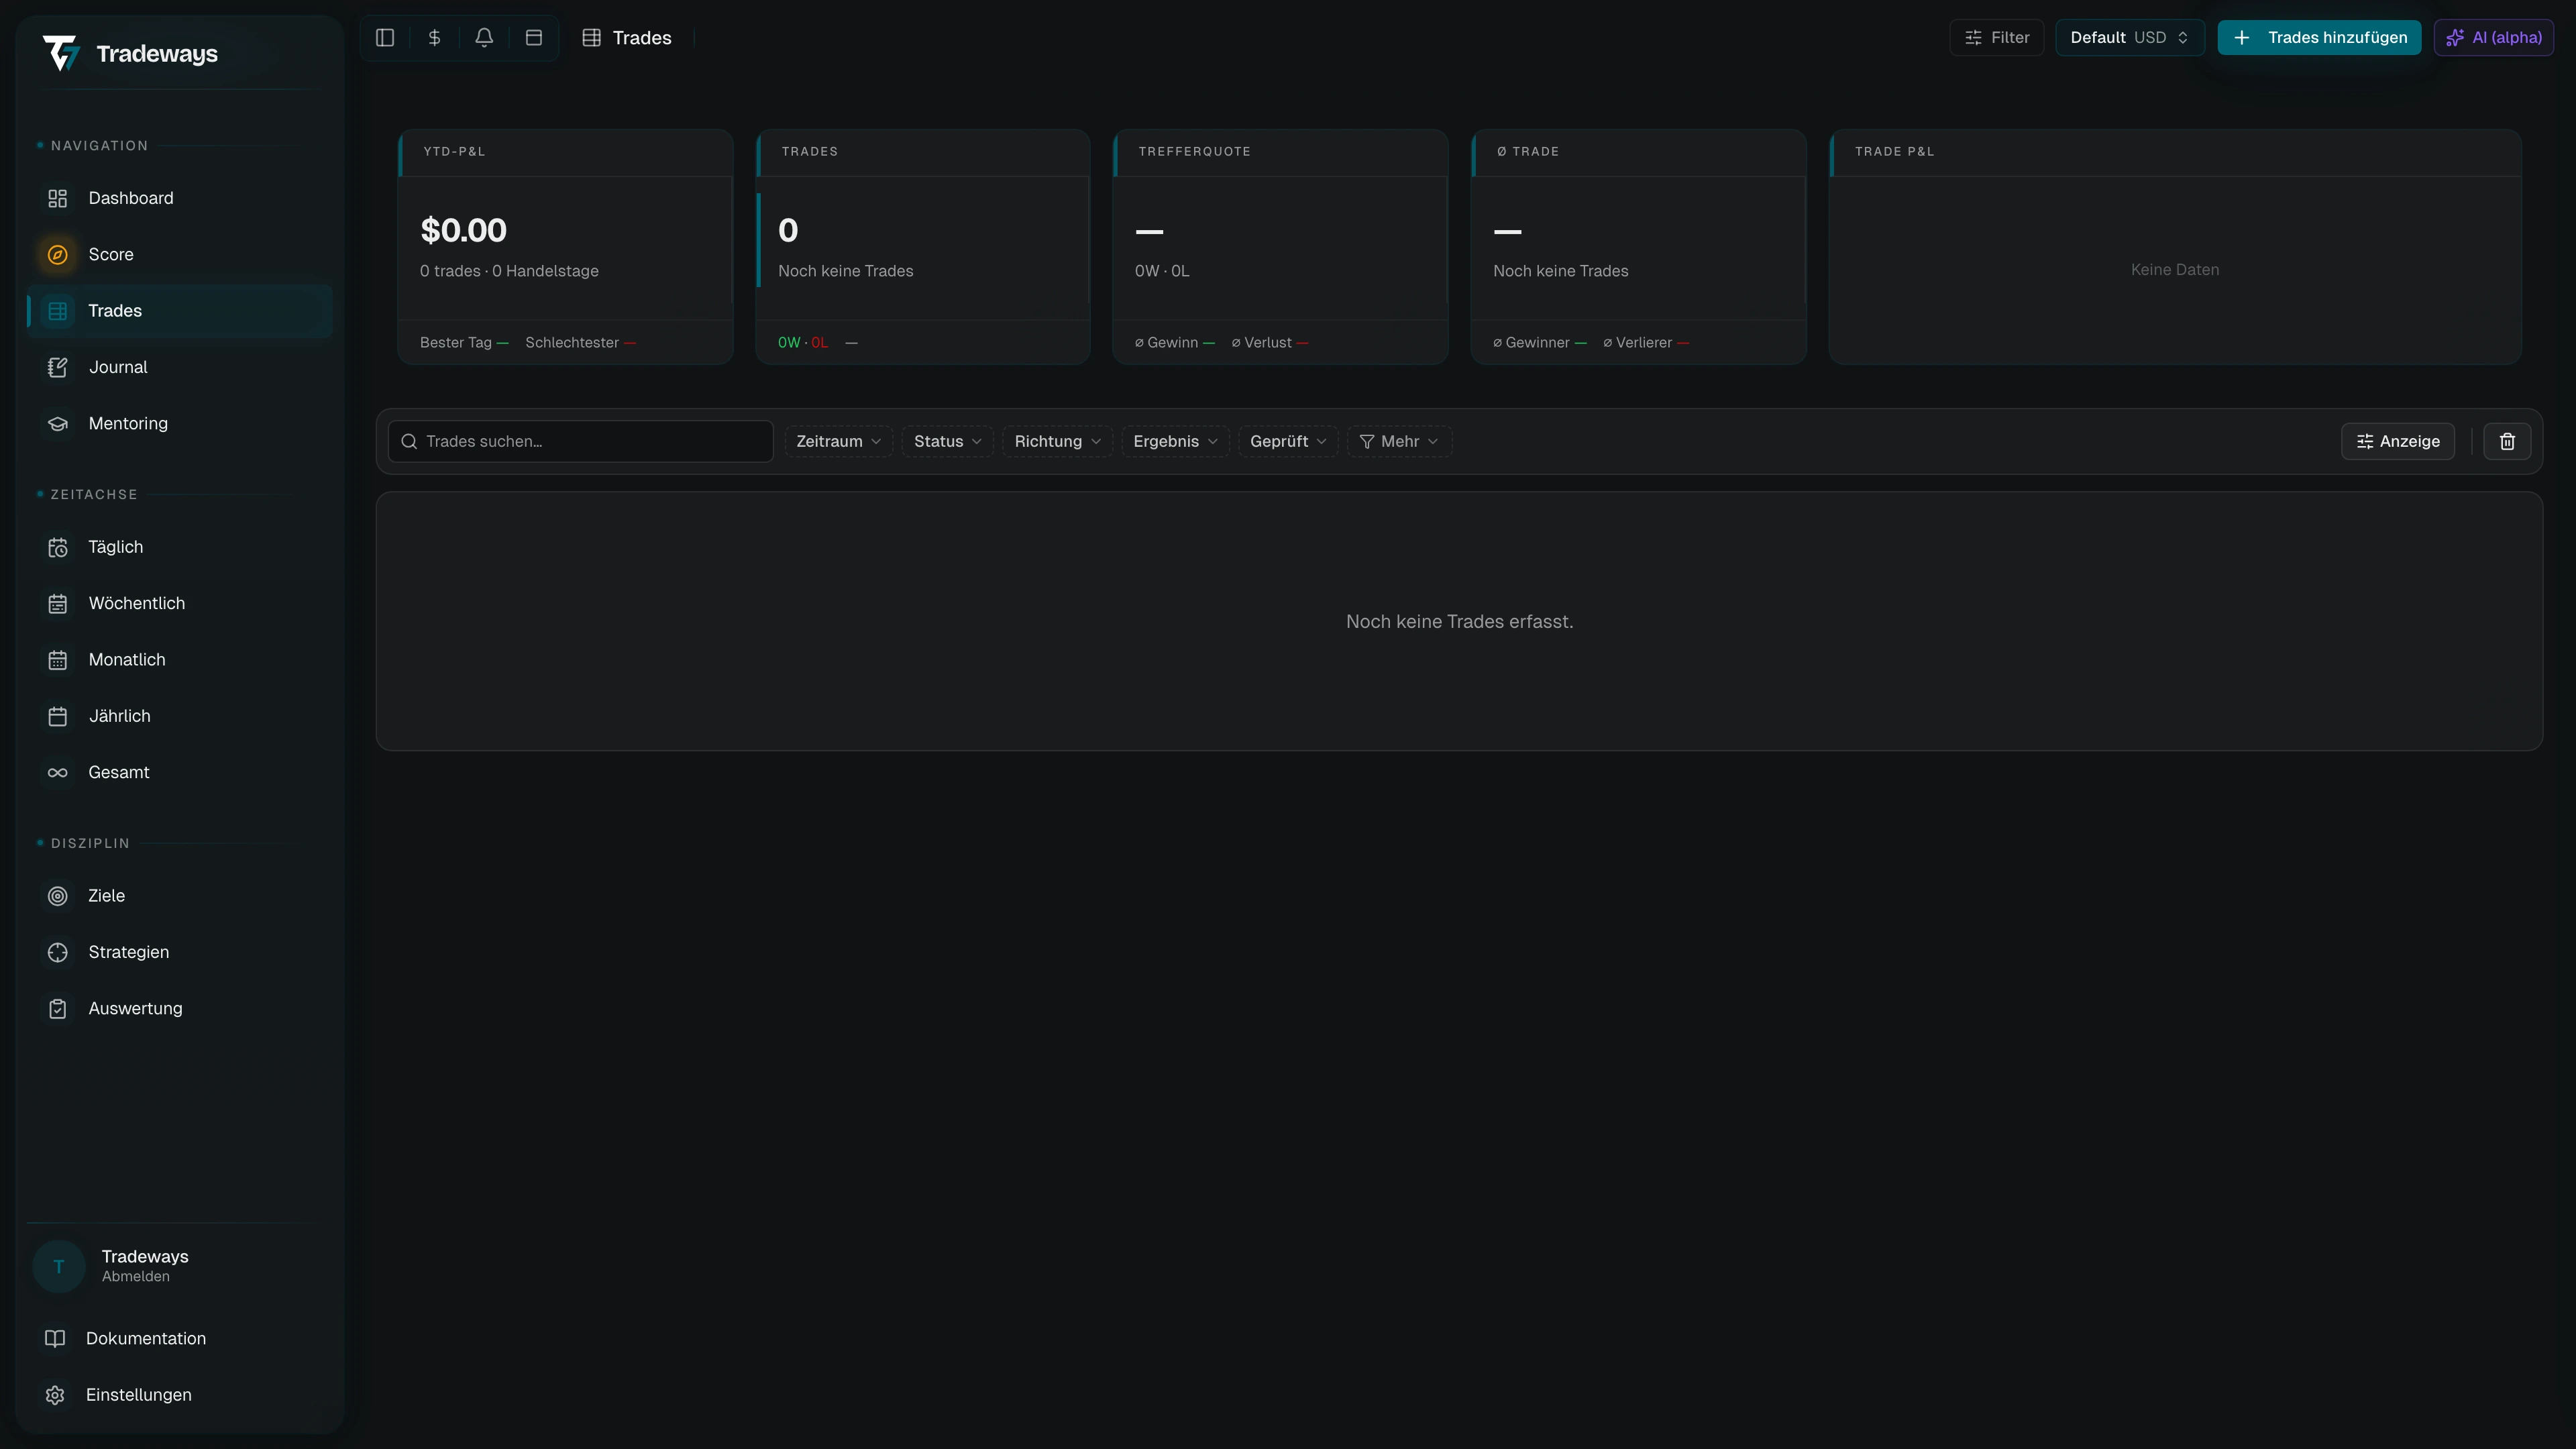Open the top Filter button

pos(1996,38)
